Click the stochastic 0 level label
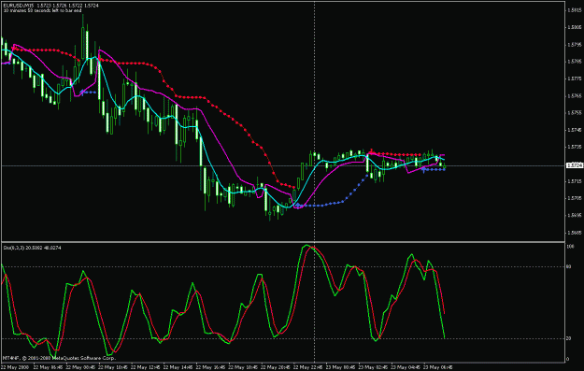 point(568,359)
